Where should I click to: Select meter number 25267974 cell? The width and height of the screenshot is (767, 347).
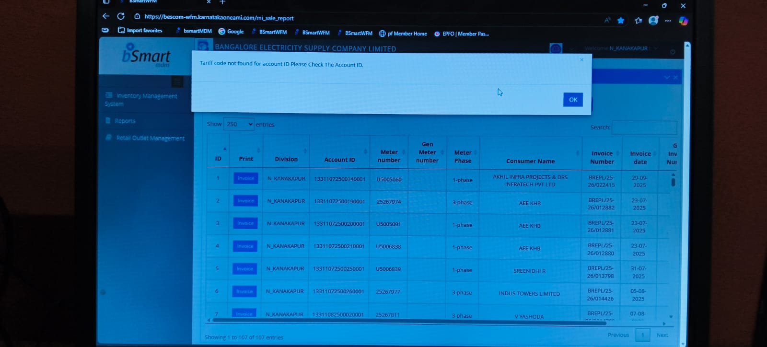pos(389,202)
